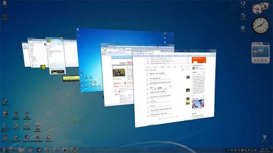This screenshot has height=153, width=273.
Task: Click the network tray icon
Action: pyautogui.click(x=252, y=150)
